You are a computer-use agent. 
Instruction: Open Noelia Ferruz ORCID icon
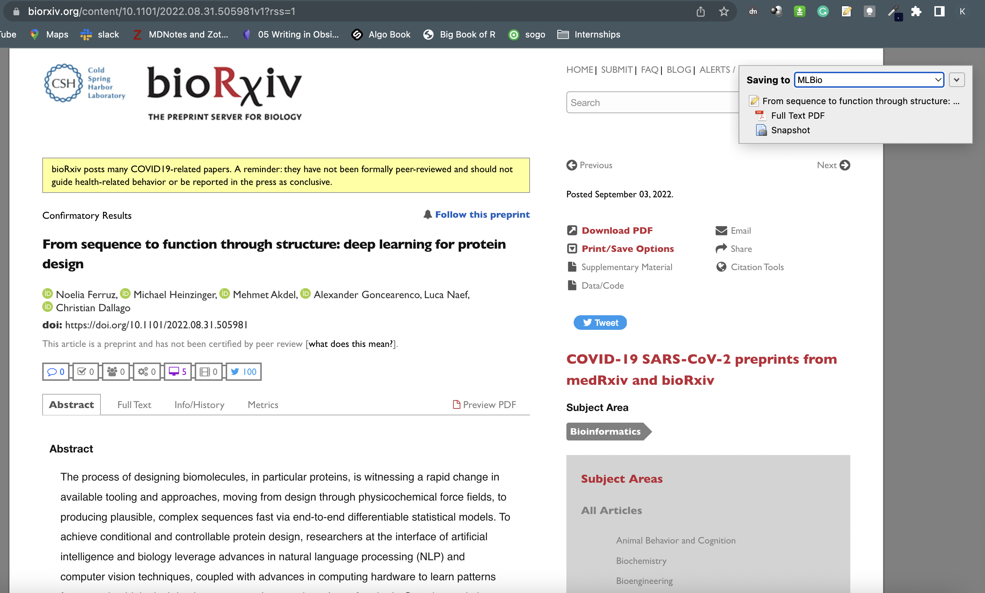(48, 294)
